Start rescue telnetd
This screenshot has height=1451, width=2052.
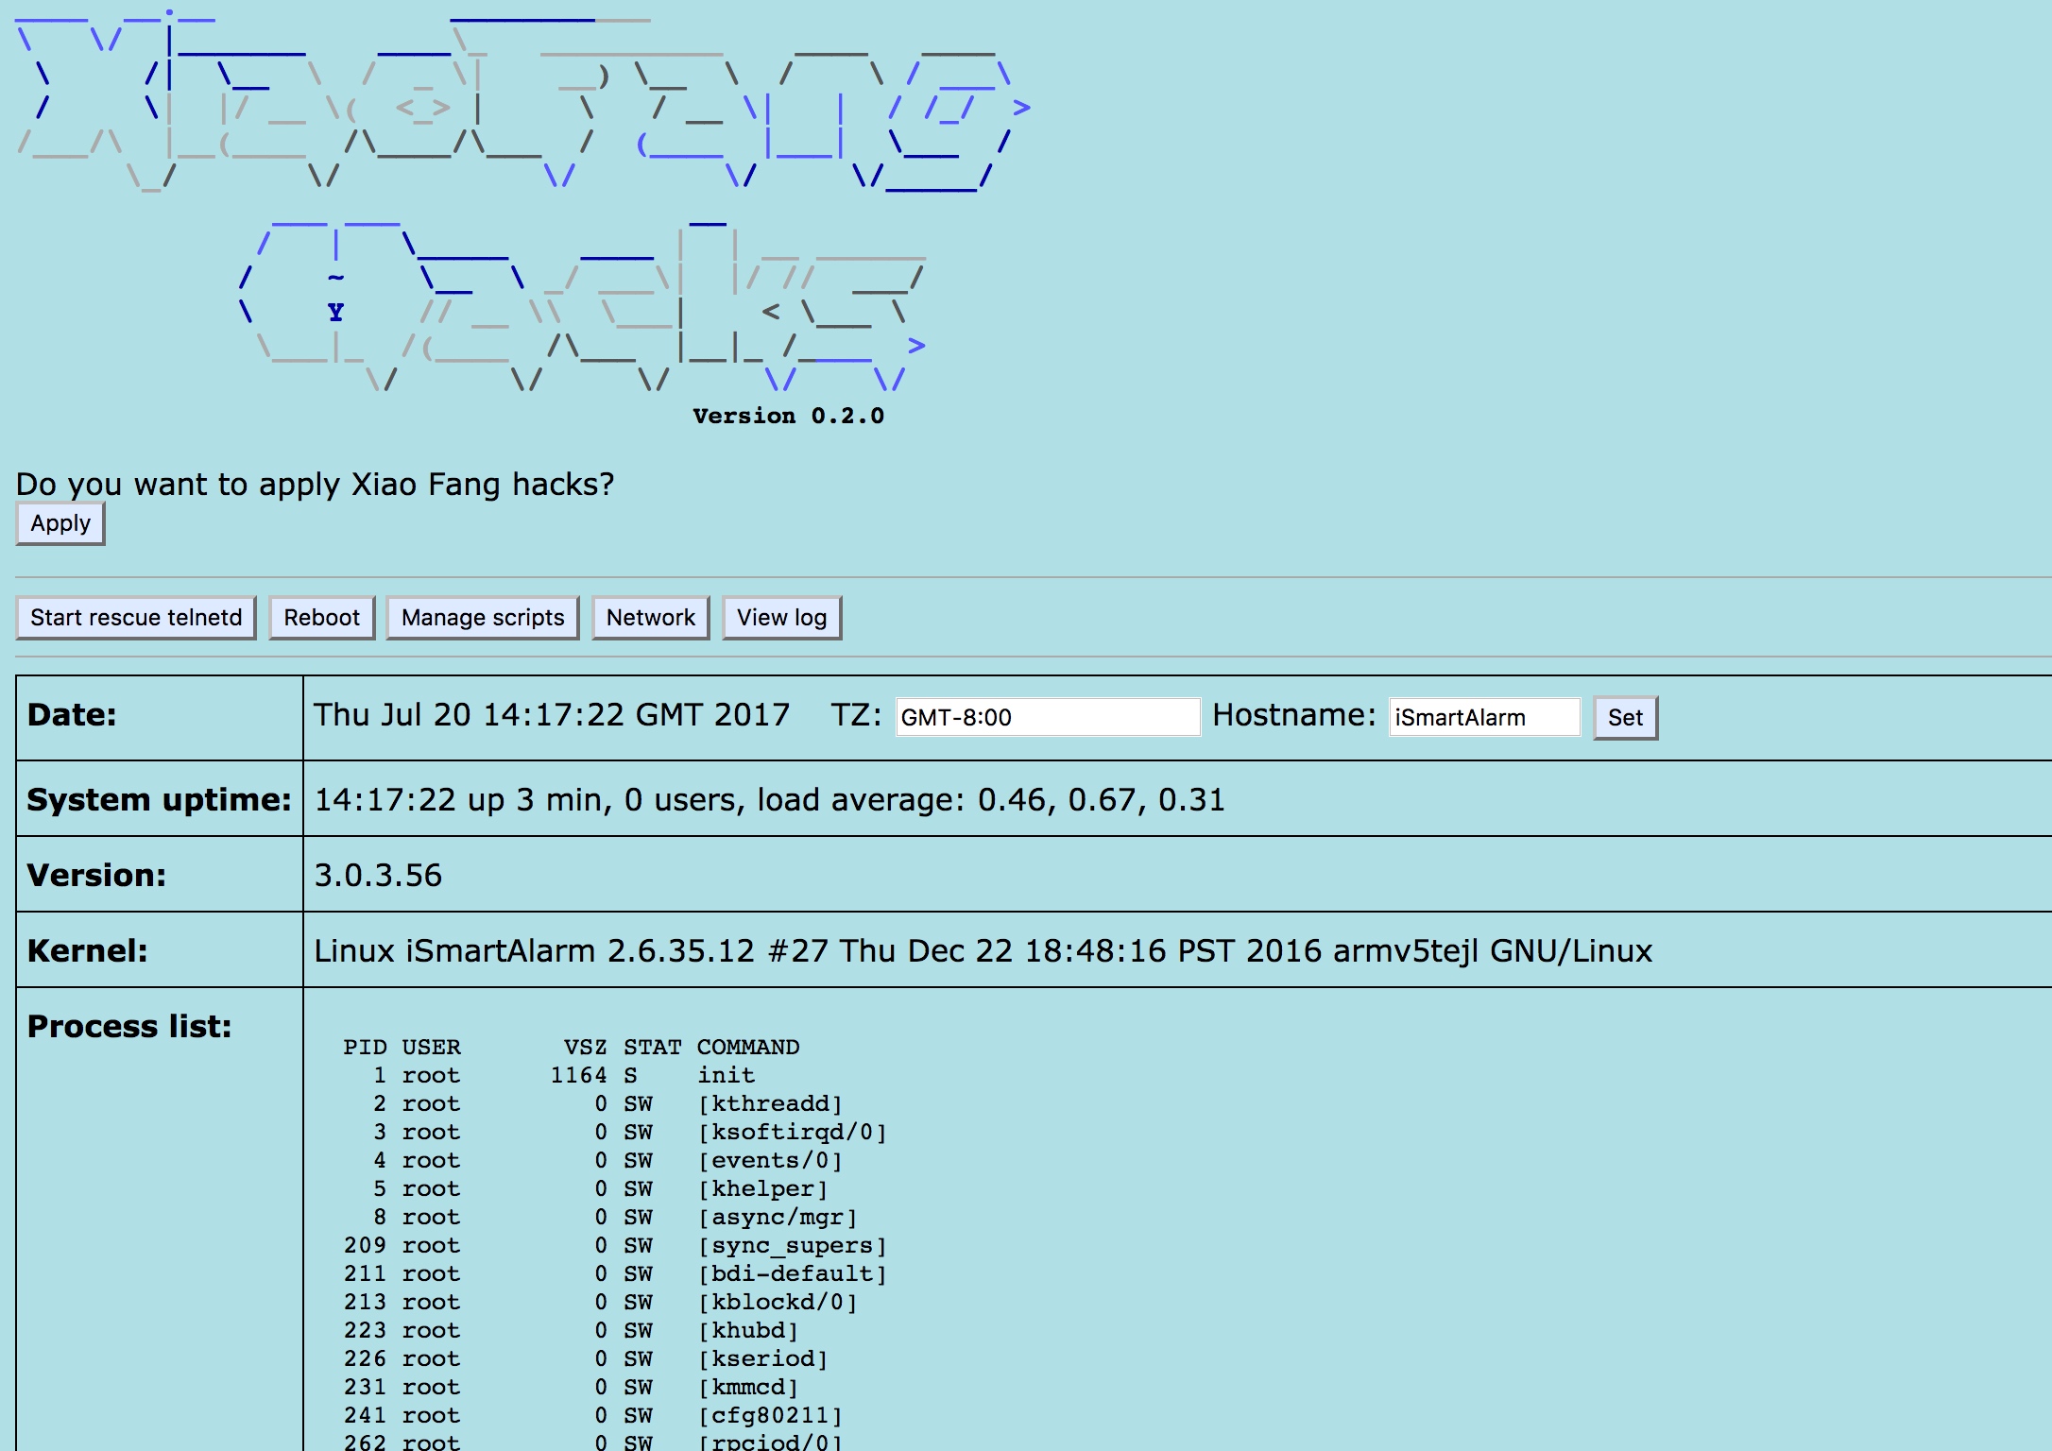pyautogui.click(x=136, y=618)
